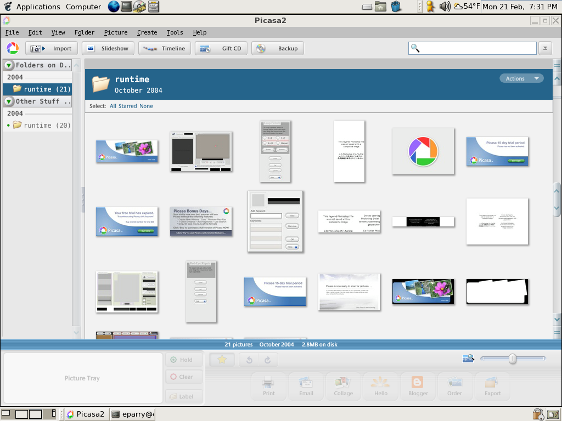The width and height of the screenshot is (562, 421).
Task: Launch web browser globe icon in panel
Action: (x=114, y=7)
